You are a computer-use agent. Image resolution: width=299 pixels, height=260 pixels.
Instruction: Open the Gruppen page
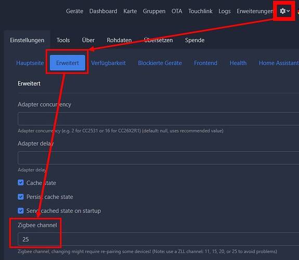[154, 11]
